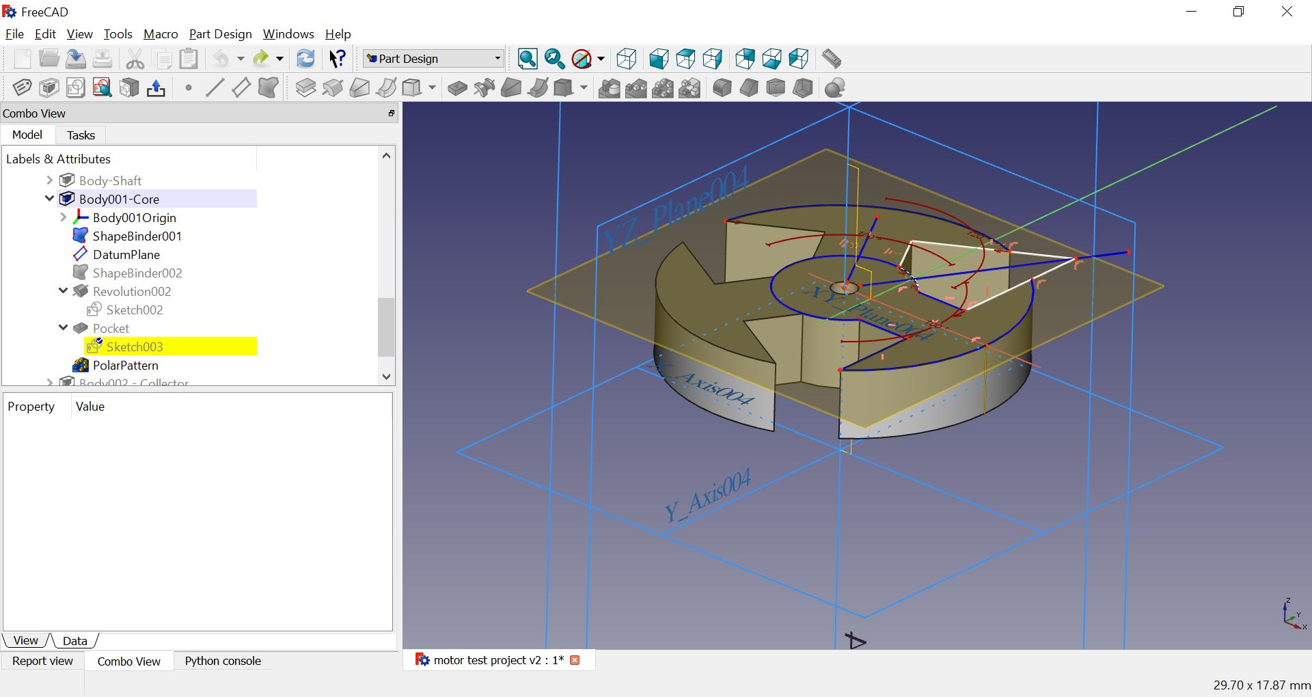The width and height of the screenshot is (1312, 697).
Task: Select the Measure distance ruler tool
Action: point(831,59)
